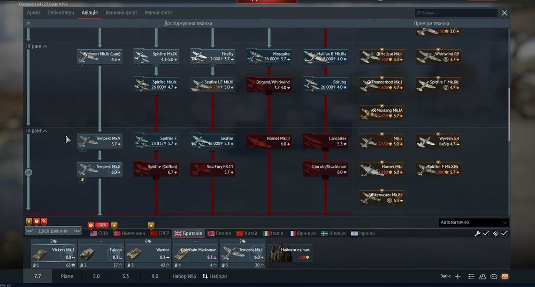
Task: Select the Набор №6 preset
Action: tap(184, 276)
